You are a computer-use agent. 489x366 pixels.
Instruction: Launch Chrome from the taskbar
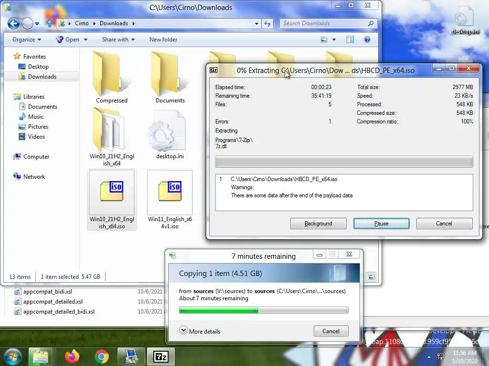101,356
